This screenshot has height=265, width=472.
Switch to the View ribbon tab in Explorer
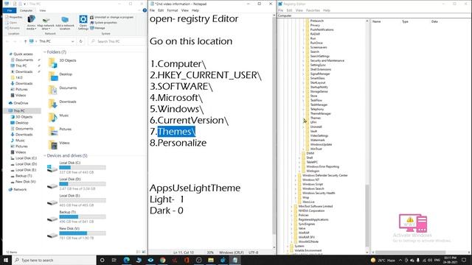tap(43, 10)
